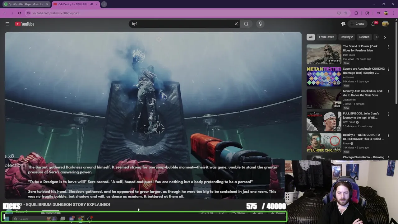Open Mommy ARC knocked us title link
Image resolution: width=398 pixels, height=224 pixels.
click(363, 93)
